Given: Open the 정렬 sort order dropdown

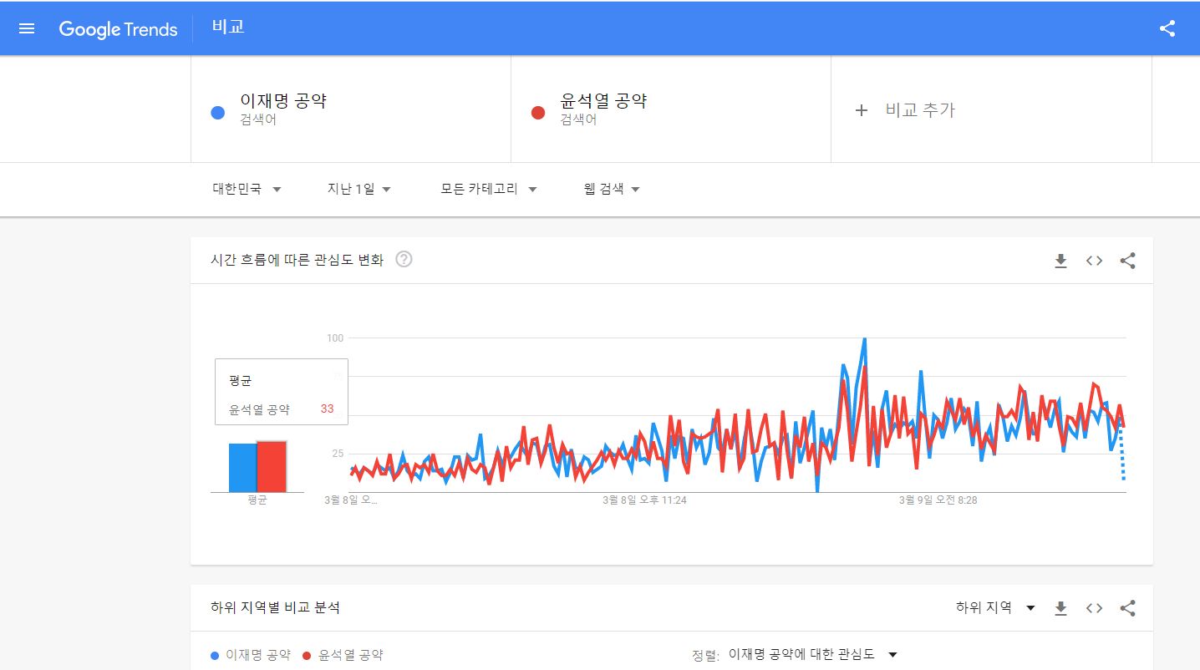Looking at the screenshot, I should tap(812, 654).
